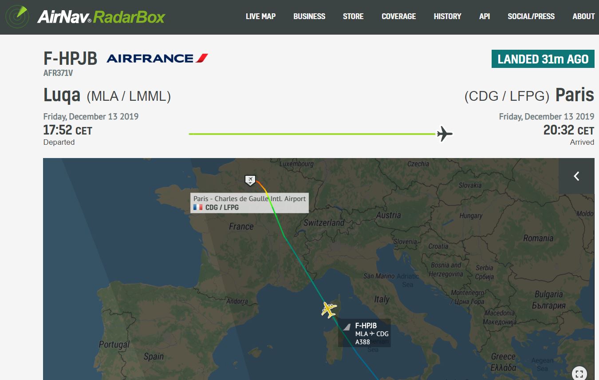Click the French flag in the airport tooltip

tap(198, 207)
